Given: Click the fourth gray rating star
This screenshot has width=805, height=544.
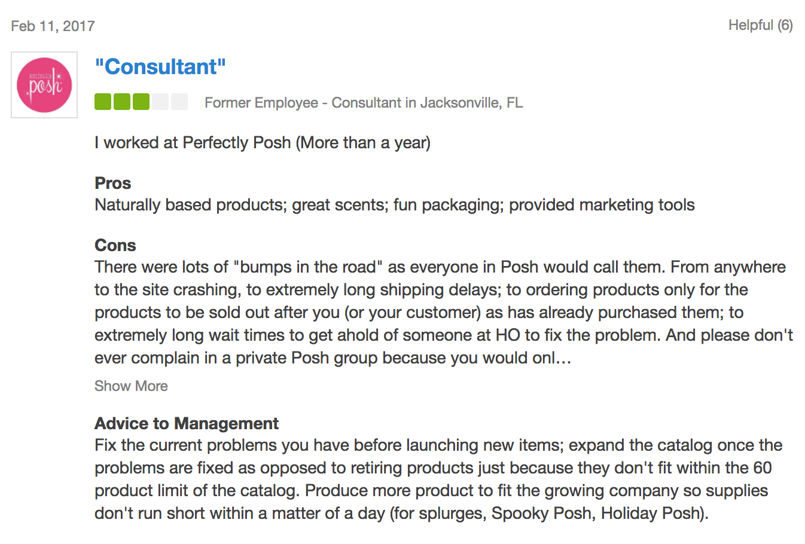Looking at the screenshot, I should pyautogui.click(x=160, y=102).
